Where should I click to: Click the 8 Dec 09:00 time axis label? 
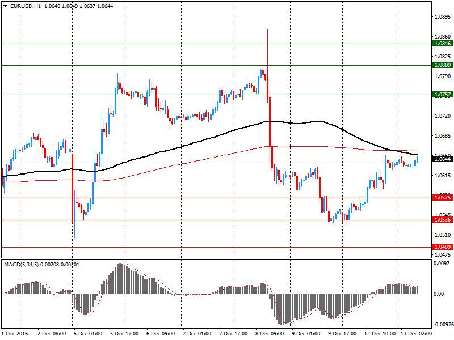[x=270, y=334]
